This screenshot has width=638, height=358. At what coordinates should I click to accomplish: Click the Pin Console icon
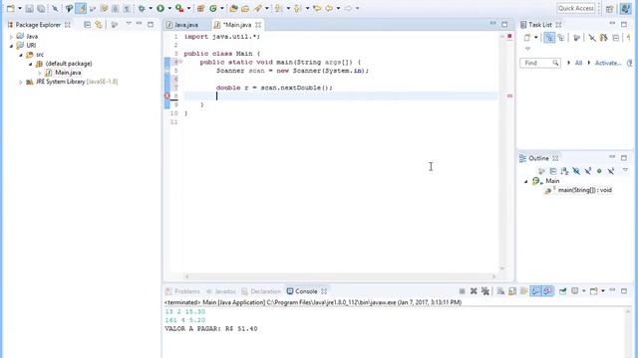pos(562,291)
